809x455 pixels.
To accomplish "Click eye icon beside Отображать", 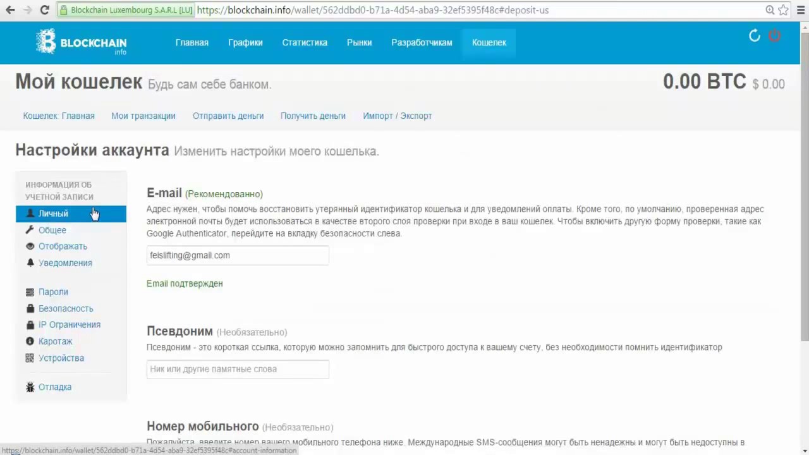I will pos(30,246).
